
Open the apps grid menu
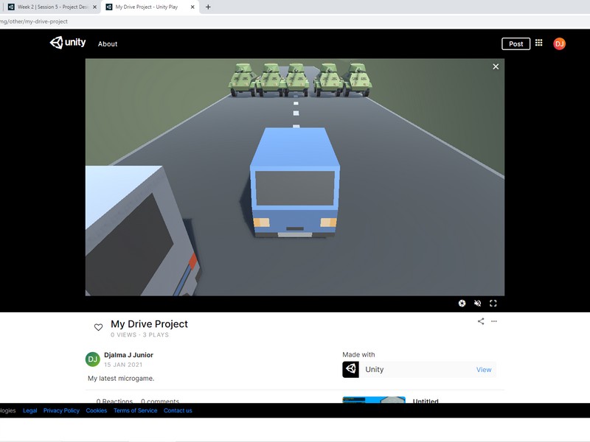click(539, 43)
